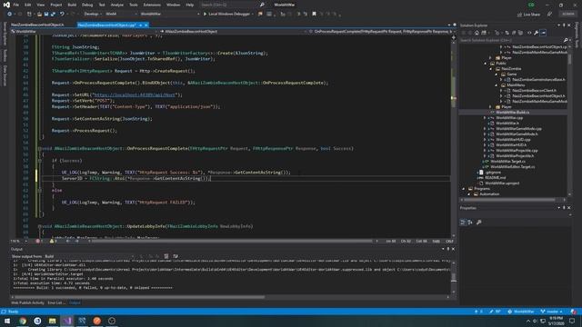Toggle the Output panel pin auto-hide icon
Viewport: 582px width, 327px height.
[x=448, y=249]
